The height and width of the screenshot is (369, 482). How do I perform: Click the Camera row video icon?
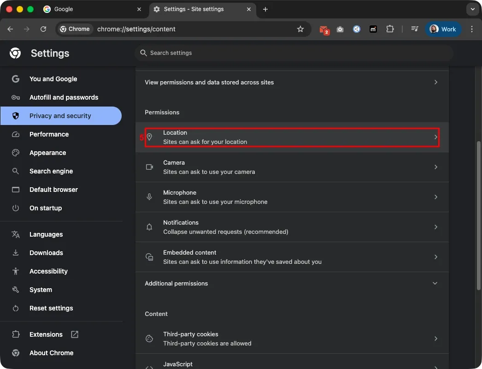149,167
